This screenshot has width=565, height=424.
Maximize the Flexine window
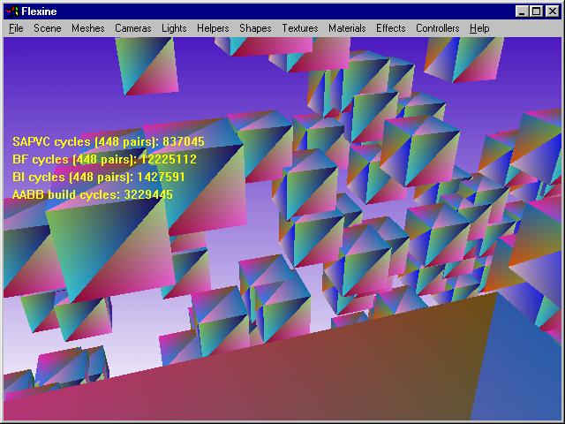[536, 11]
